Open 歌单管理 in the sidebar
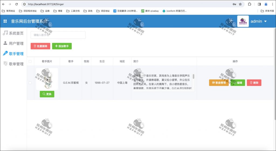This screenshot has width=276, height=151. (13, 64)
